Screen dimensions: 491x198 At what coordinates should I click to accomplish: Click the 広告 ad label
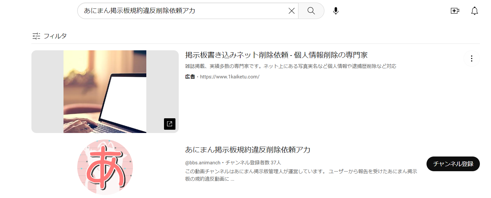click(190, 77)
